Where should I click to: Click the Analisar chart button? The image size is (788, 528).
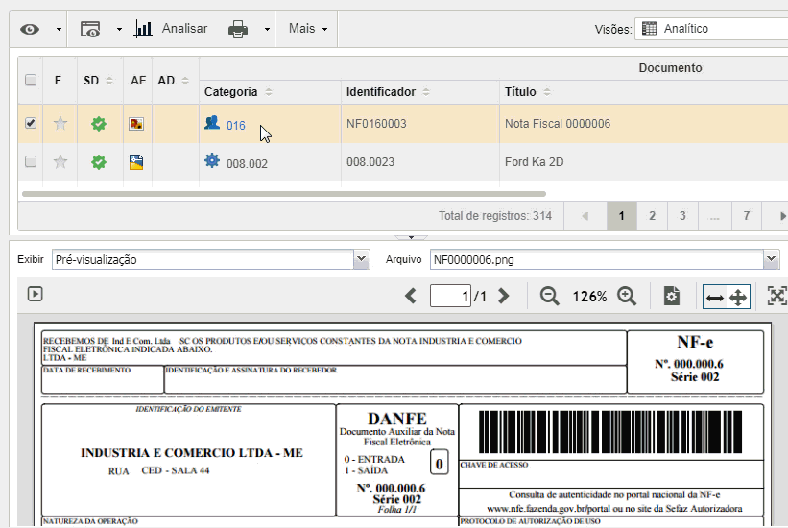click(x=171, y=29)
